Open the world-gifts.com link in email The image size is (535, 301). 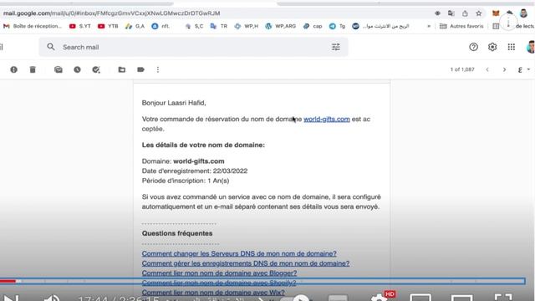tap(327, 119)
